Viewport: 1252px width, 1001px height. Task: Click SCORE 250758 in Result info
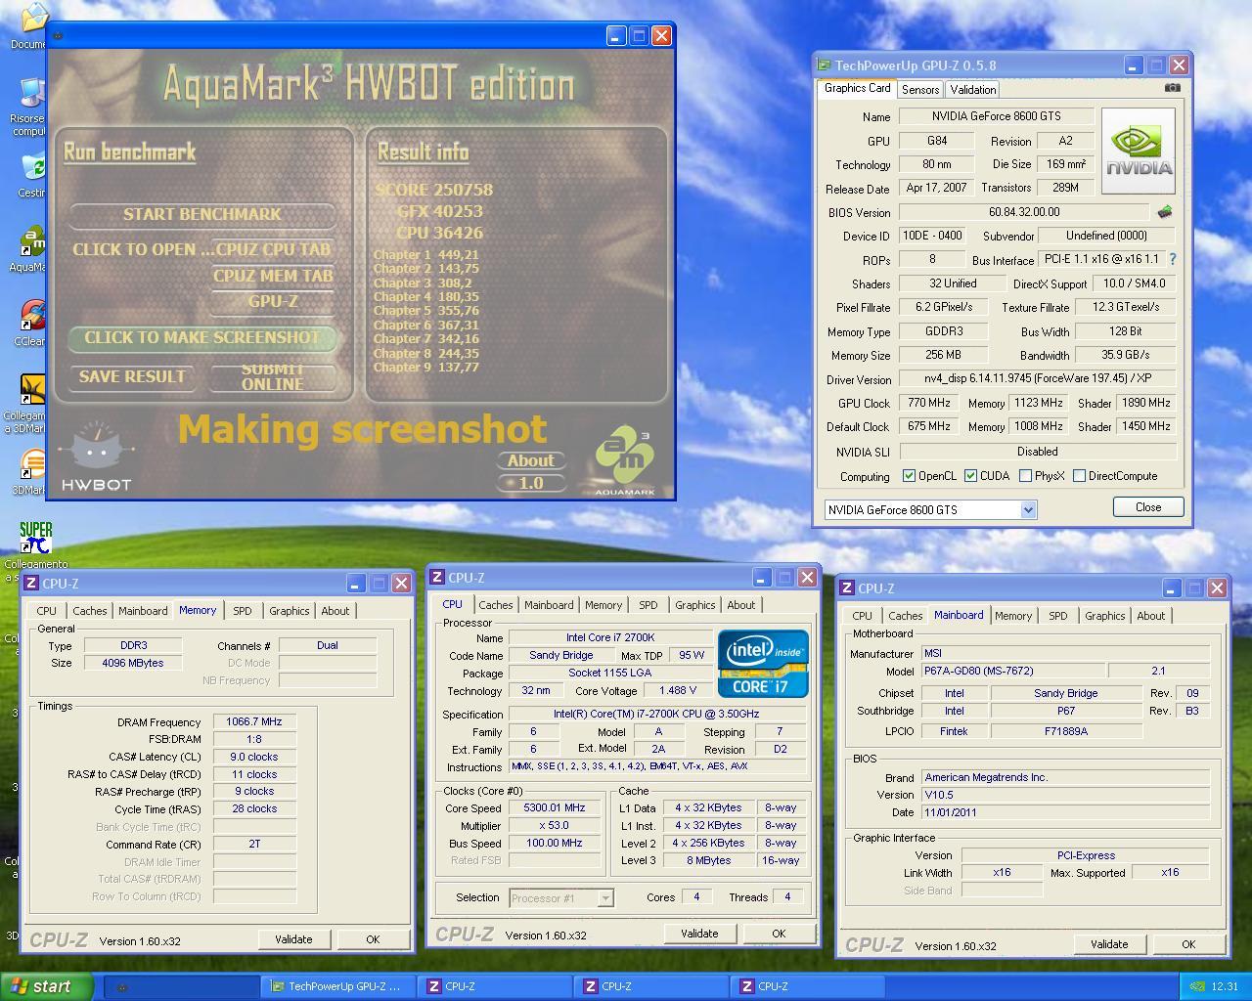pos(434,190)
